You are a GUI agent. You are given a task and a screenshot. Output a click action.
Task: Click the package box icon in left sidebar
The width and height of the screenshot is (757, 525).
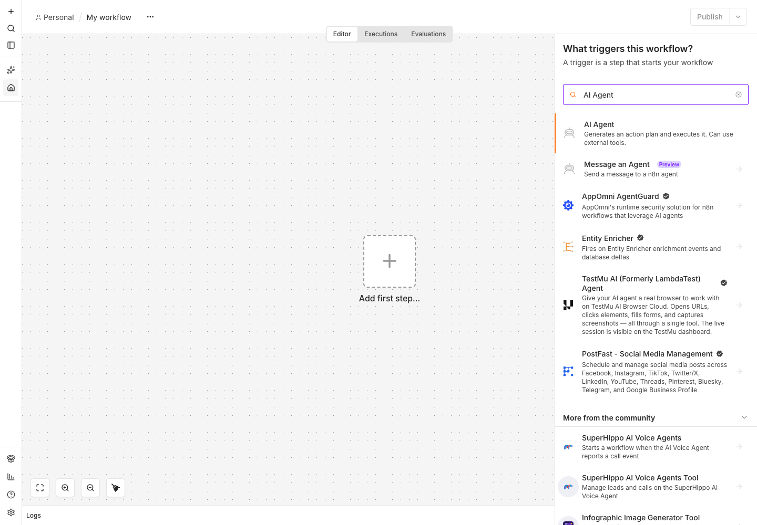pyautogui.click(x=11, y=459)
